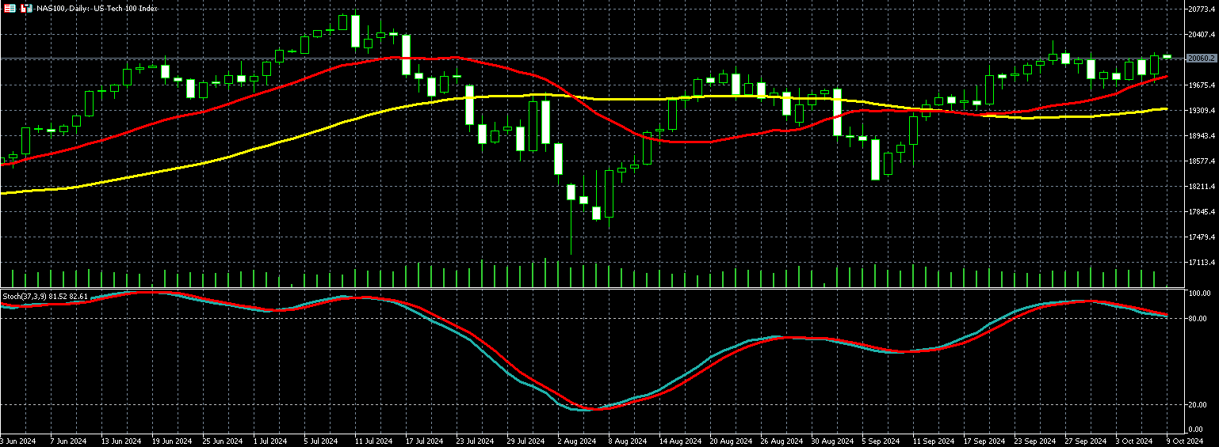Click the 23 Jul 2024 date label

[x=475, y=441]
